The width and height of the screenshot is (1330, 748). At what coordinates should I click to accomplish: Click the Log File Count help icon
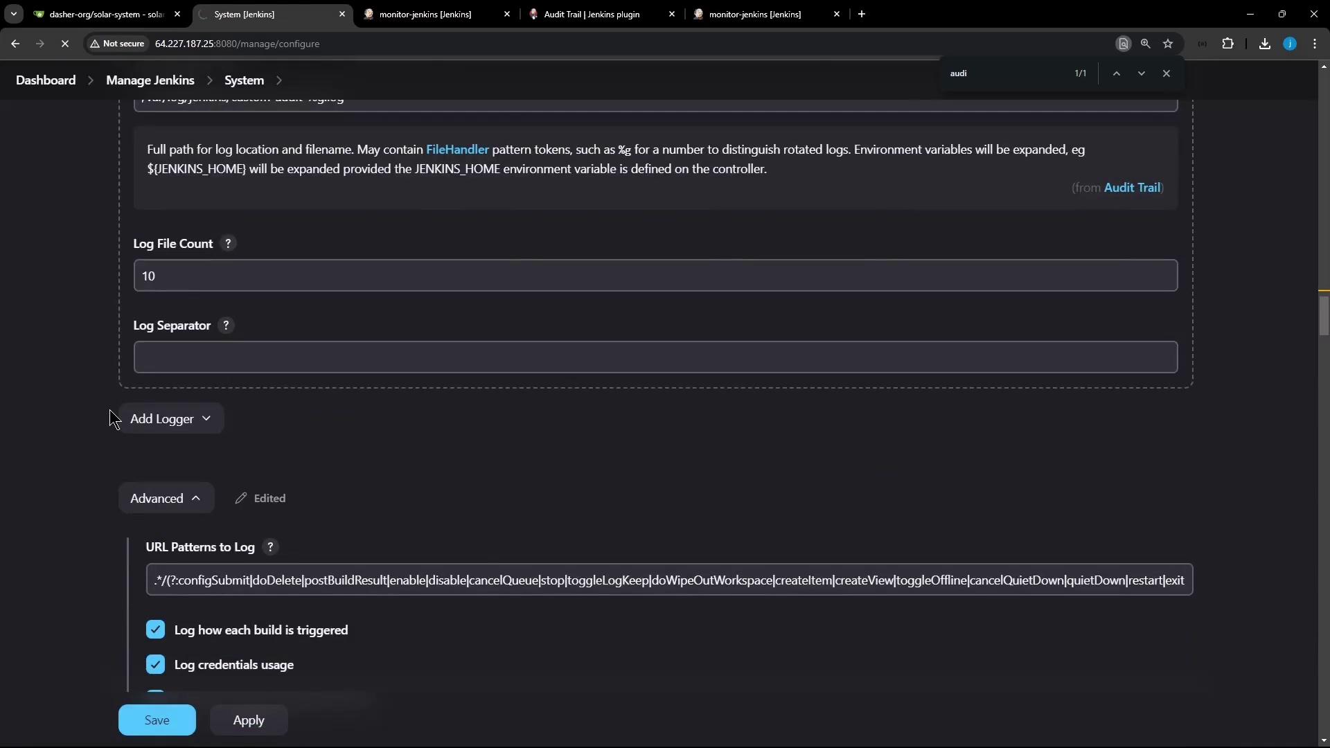(x=228, y=244)
